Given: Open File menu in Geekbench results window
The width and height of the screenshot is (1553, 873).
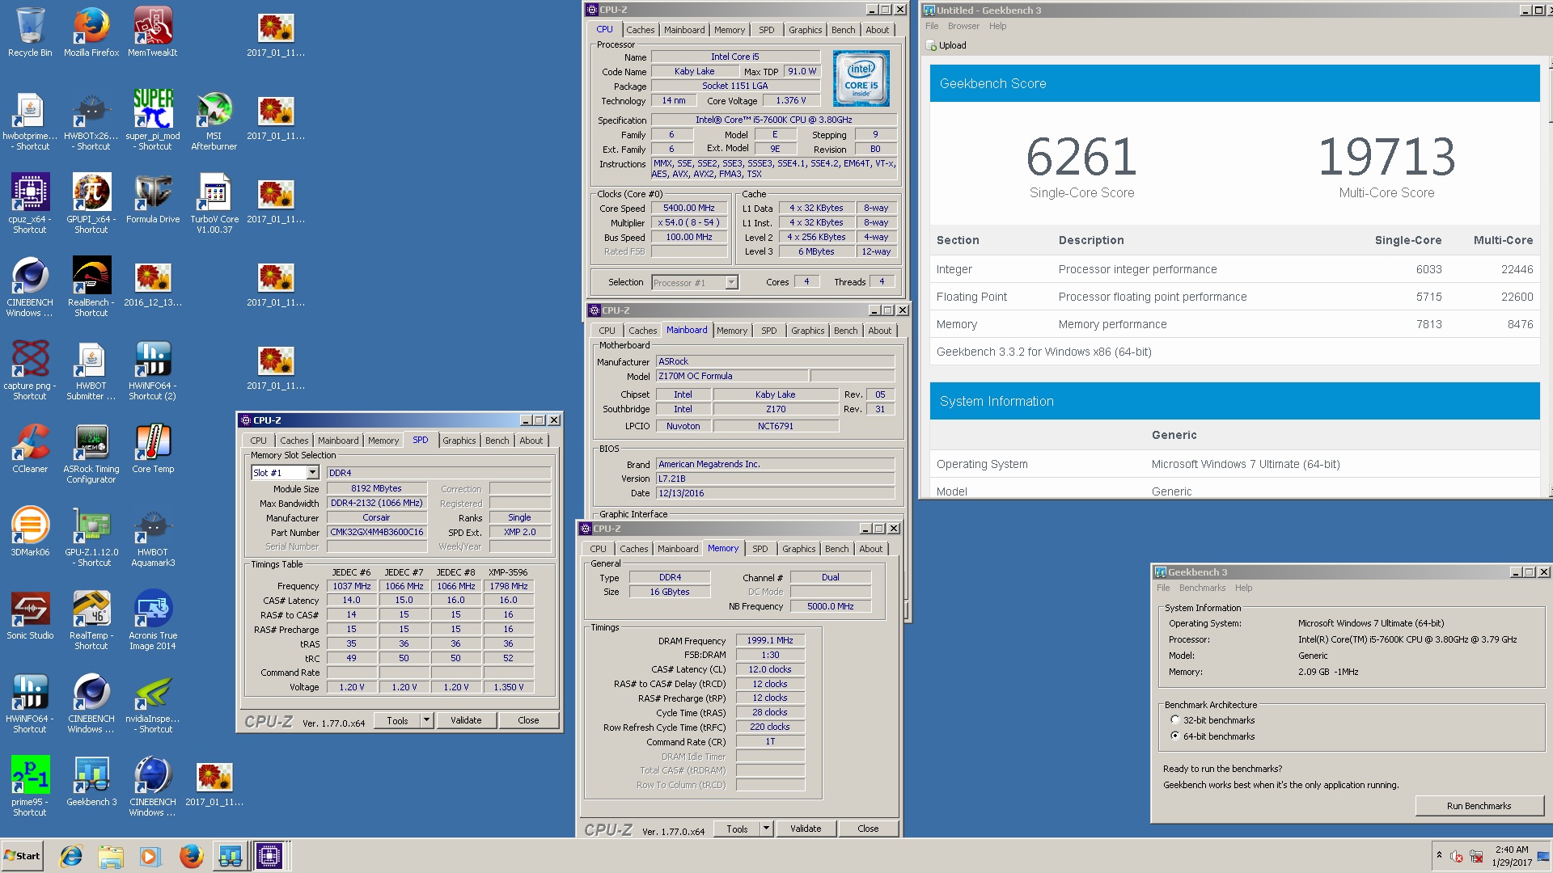Looking at the screenshot, I should [x=932, y=26].
